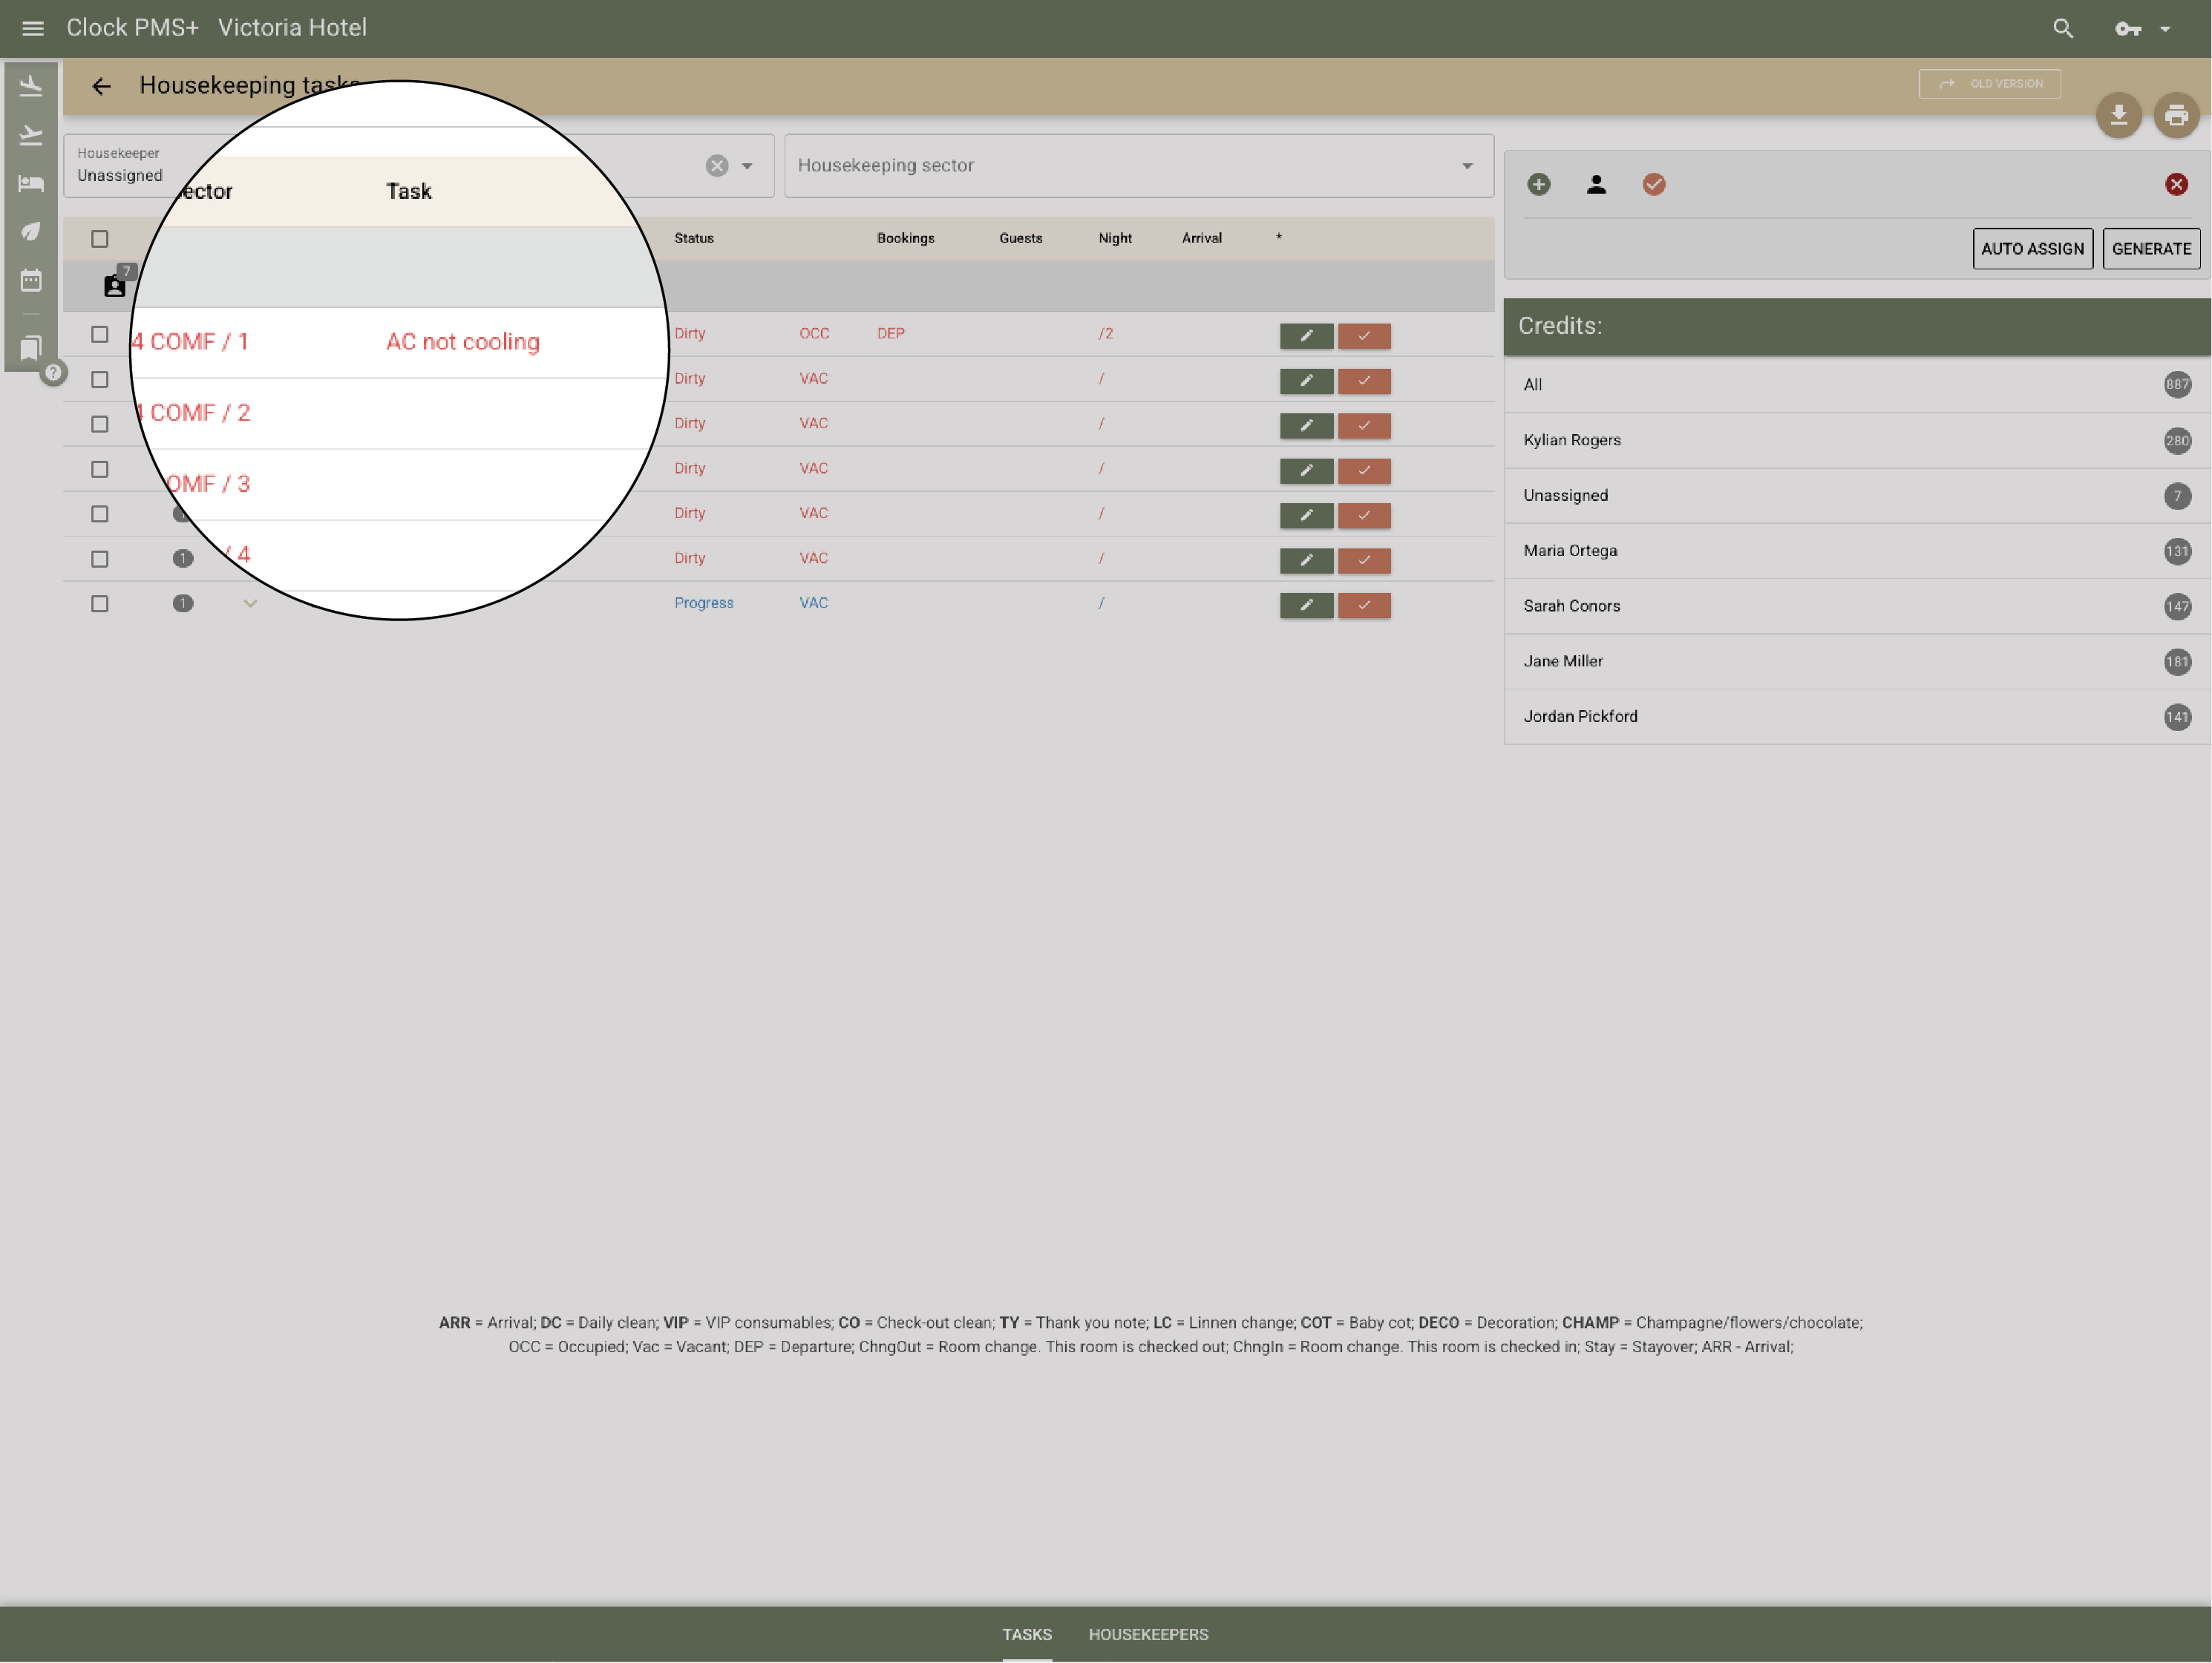
Task: Open the help question mark icon
Action: point(53,373)
